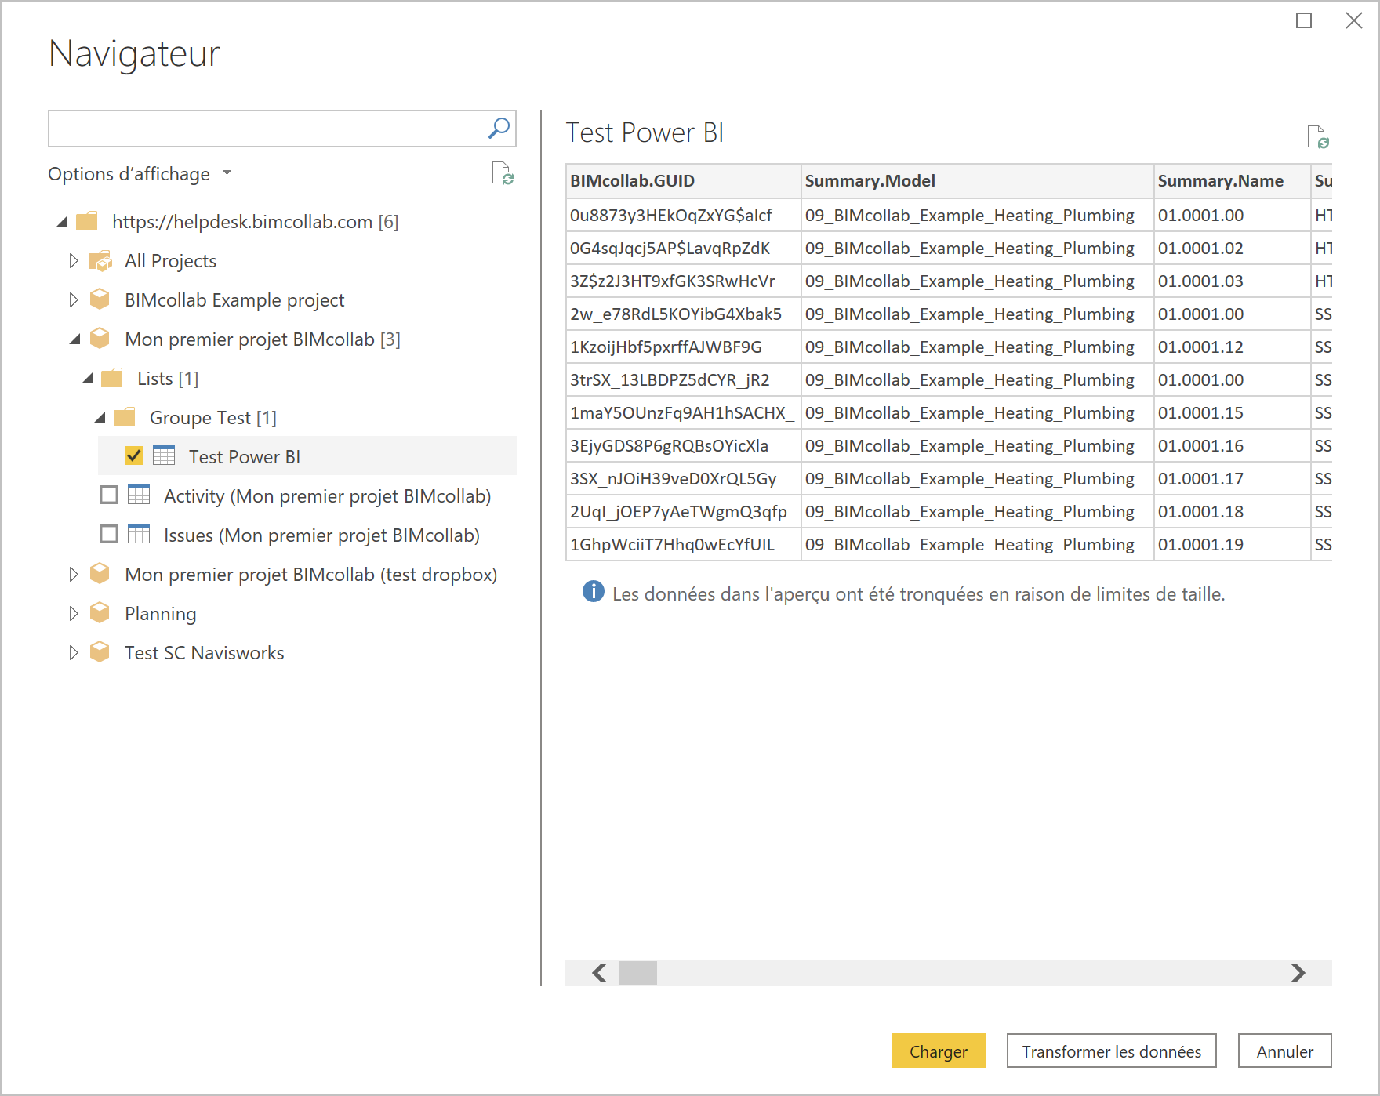
Task: Select the Summary.Name column header
Action: point(1232,181)
